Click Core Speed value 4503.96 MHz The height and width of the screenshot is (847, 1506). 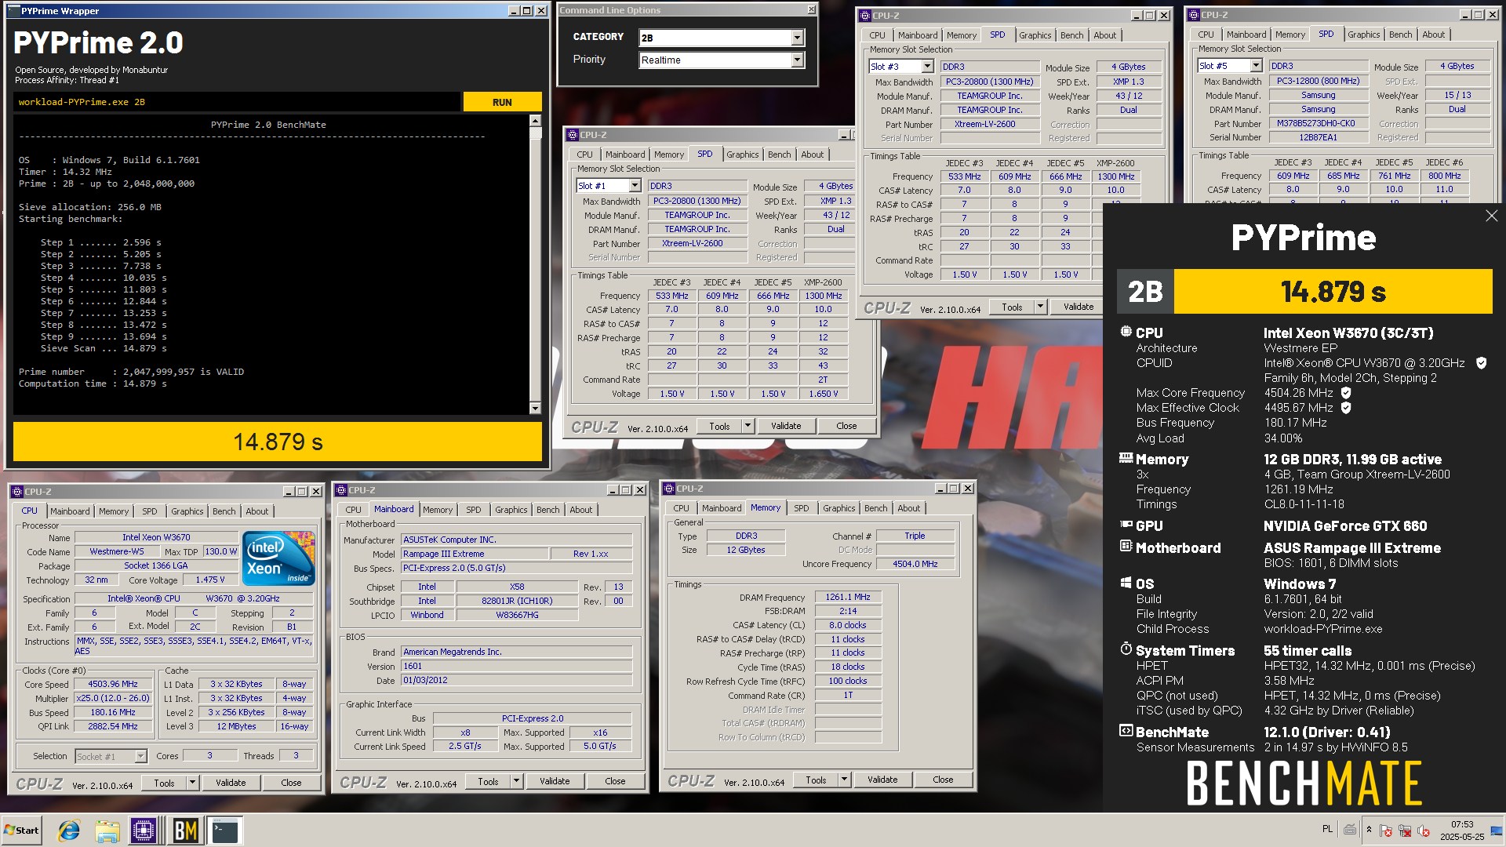tap(113, 684)
